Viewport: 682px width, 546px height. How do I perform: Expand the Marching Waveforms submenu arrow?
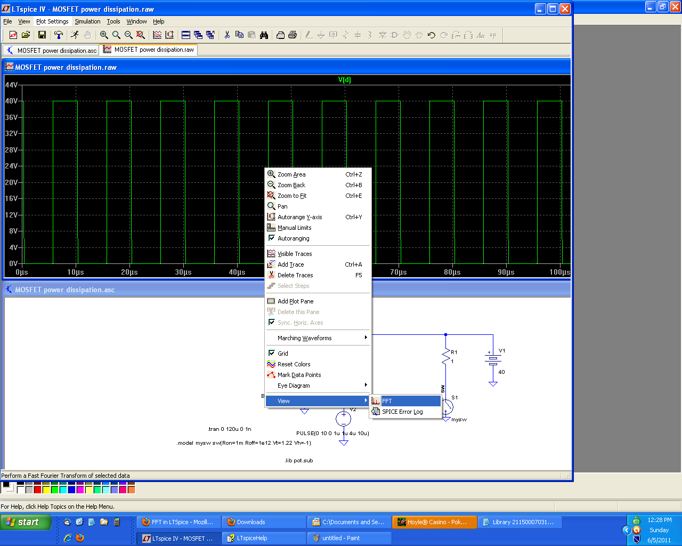(x=366, y=338)
